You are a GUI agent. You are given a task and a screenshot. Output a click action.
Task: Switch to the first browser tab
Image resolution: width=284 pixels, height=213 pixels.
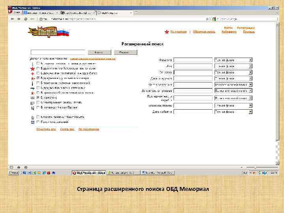point(41,13)
